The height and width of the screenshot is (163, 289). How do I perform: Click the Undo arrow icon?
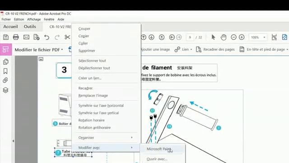click(47, 37)
